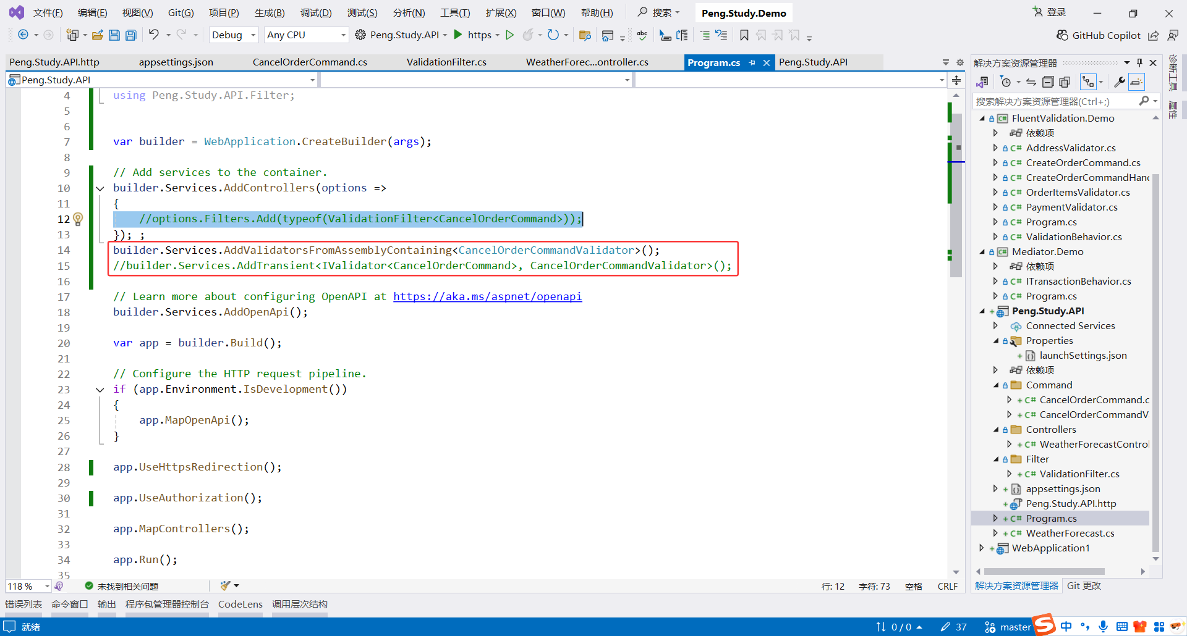The image size is (1187, 636).
Task: Click the Uncomment Selection toolbar icon
Action: click(x=721, y=35)
